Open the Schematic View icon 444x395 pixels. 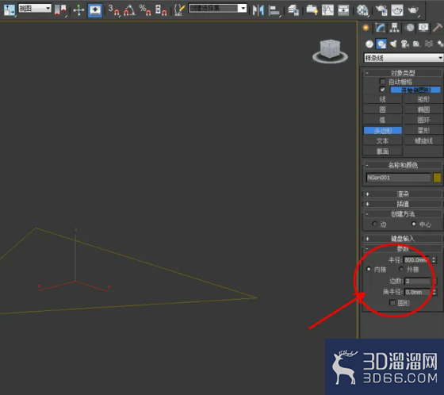(x=343, y=10)
